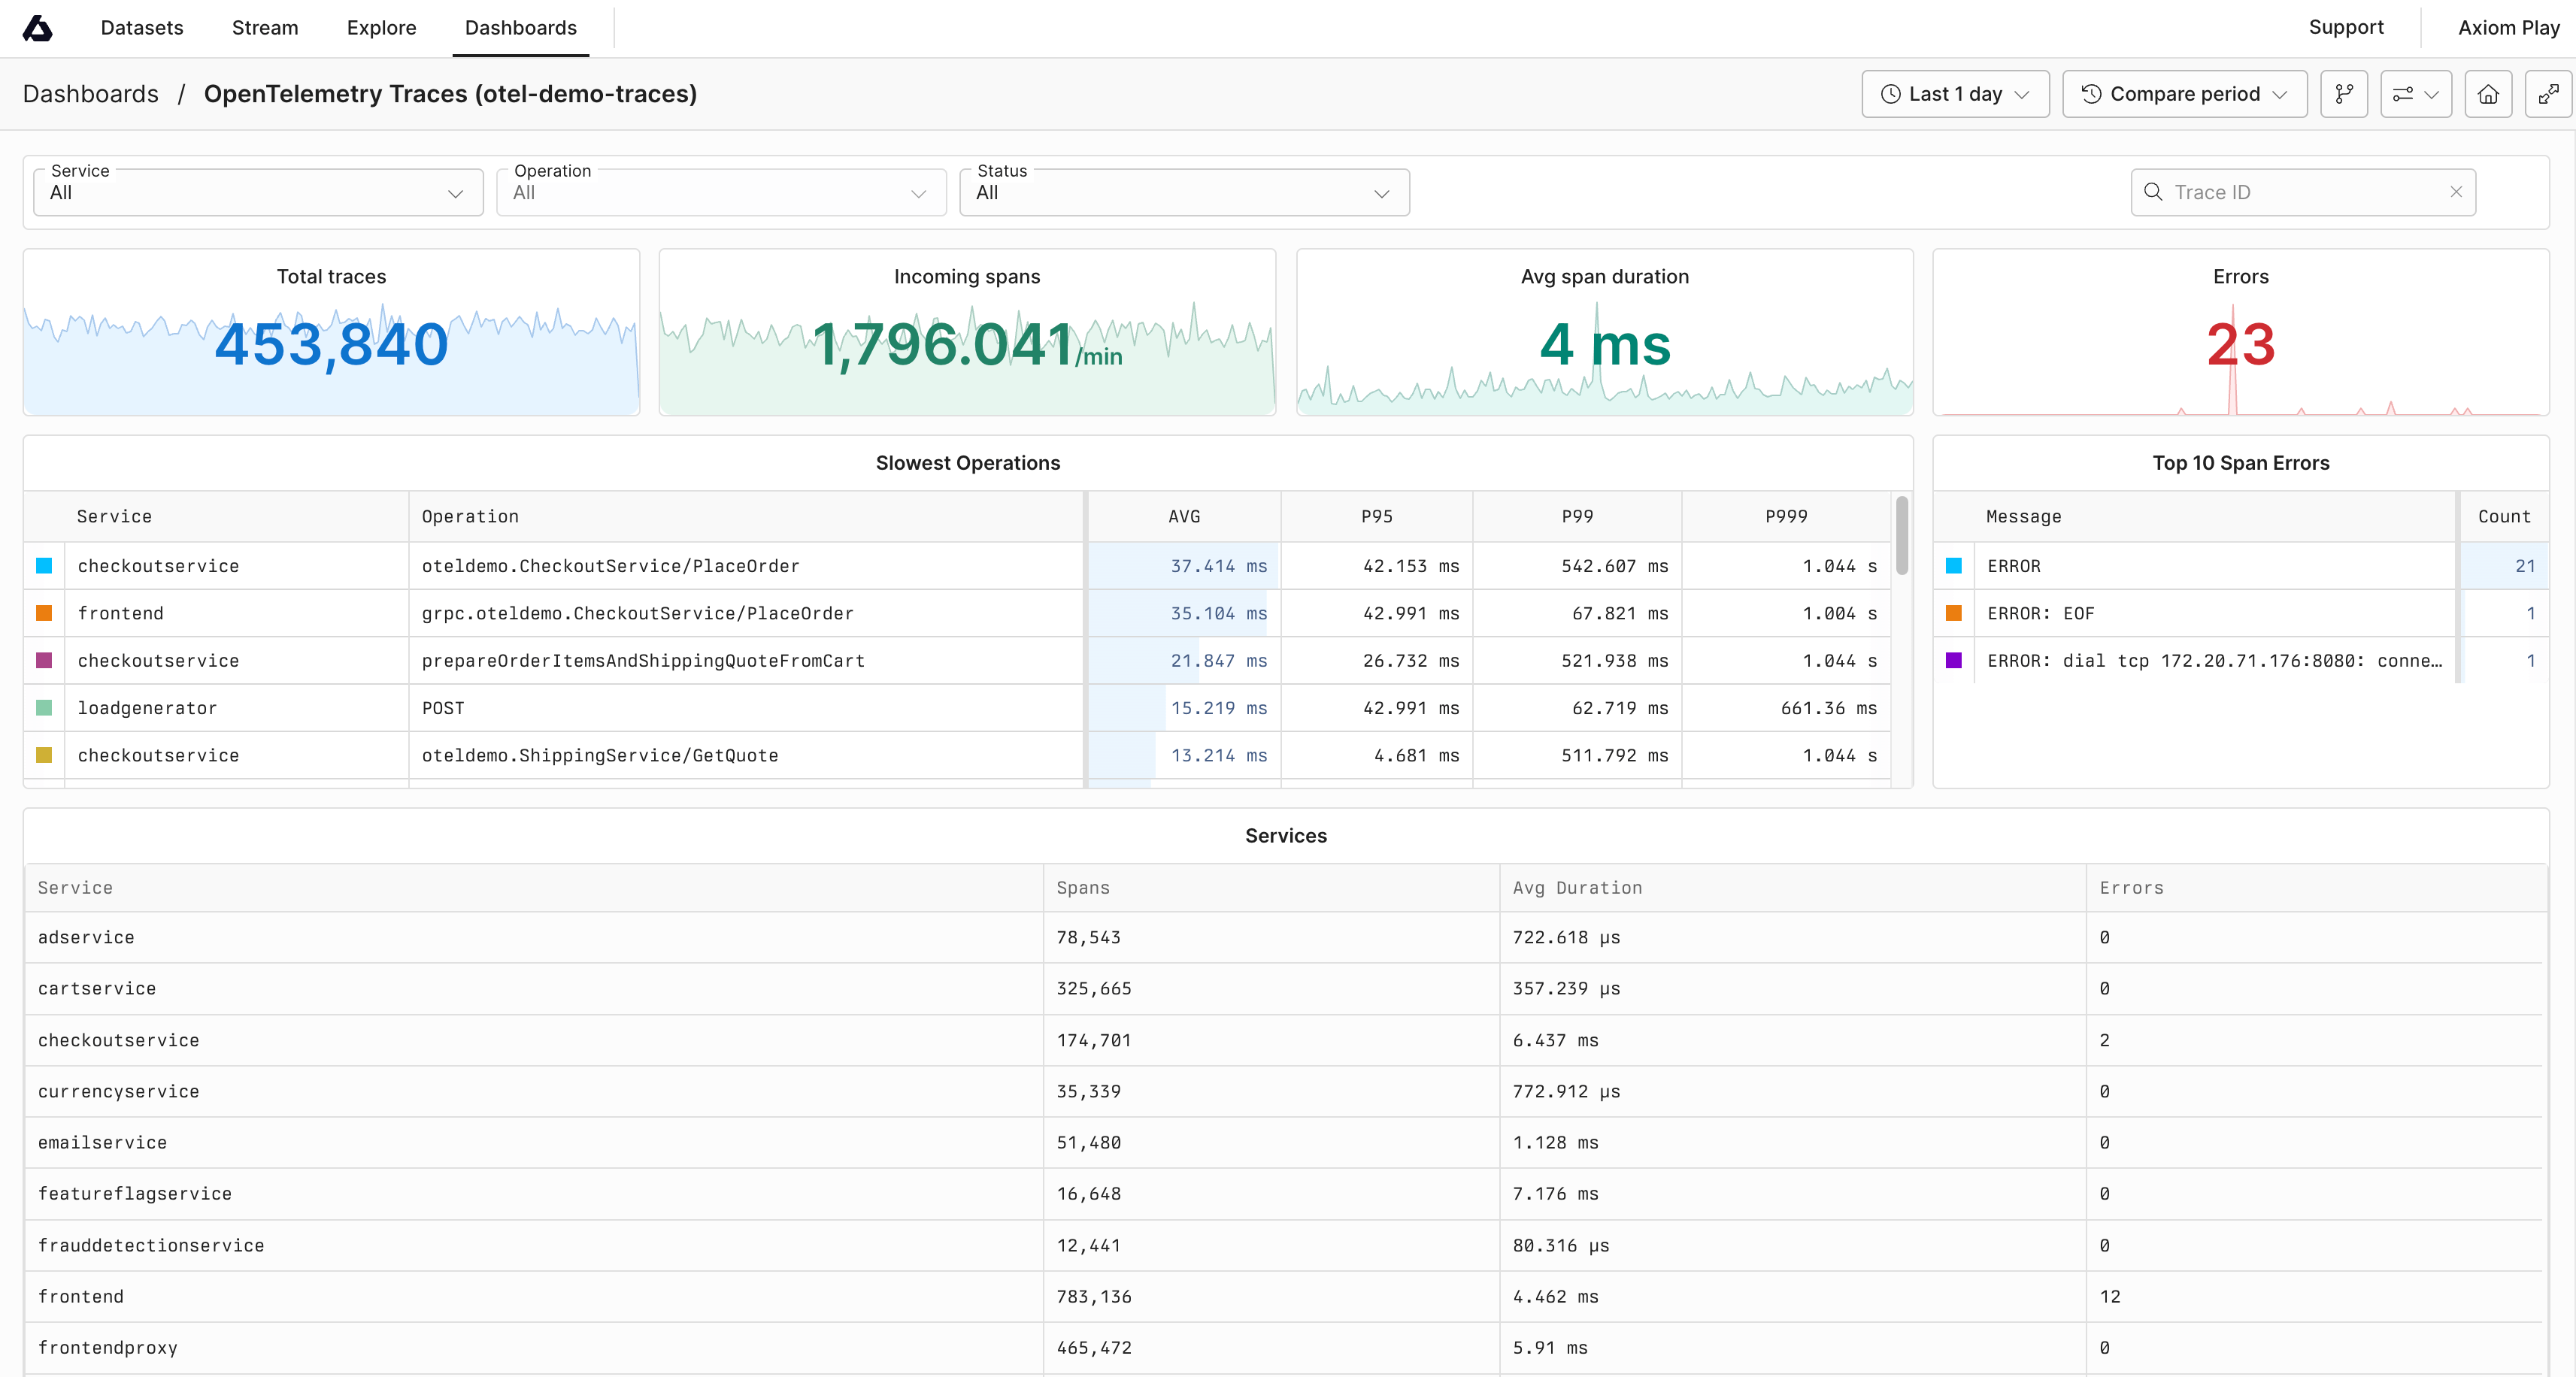Open the Datasets tab
Screen dimensions: 2576x1377
pyautogui.click(x=141, y=28)
